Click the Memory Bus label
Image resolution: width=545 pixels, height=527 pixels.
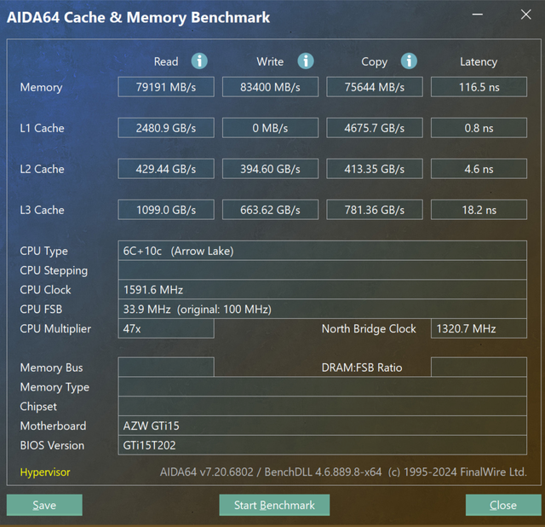pyautogui.click(x=51, y=368)
